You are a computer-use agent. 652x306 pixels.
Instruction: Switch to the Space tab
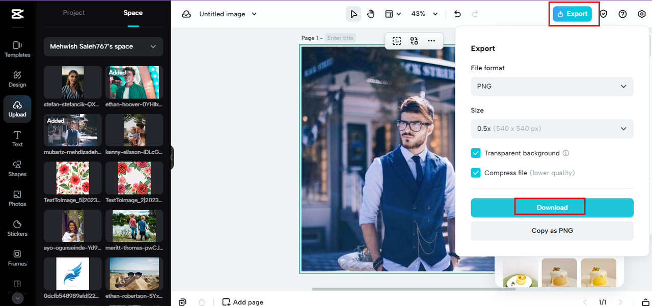click(x=133, y=13)
